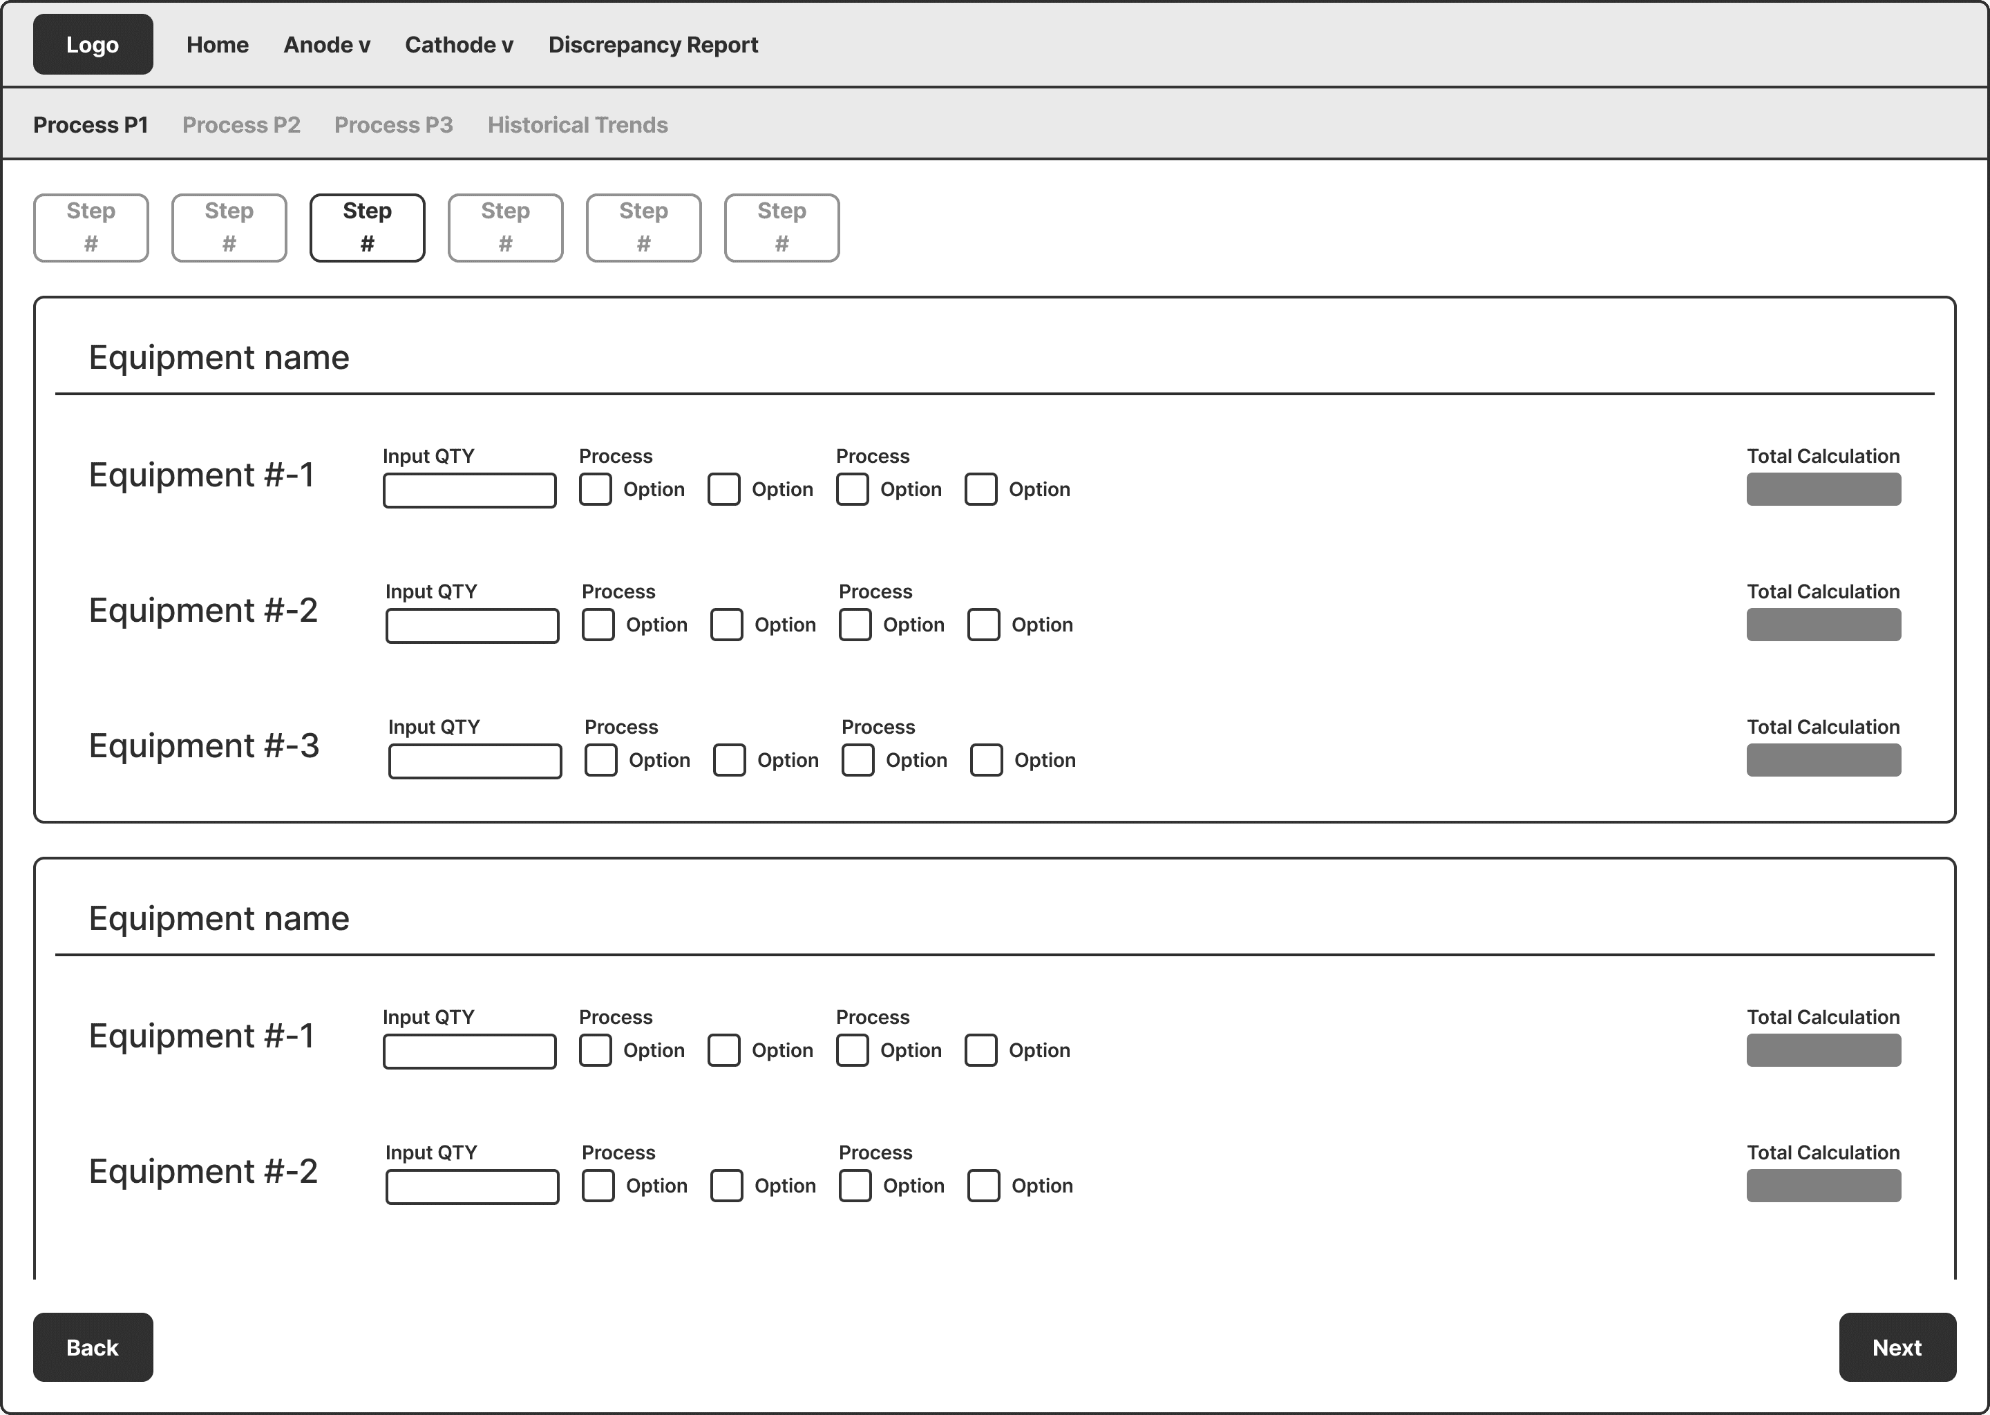Screen dimensions: 1990x1415
Task: Switch to the Process P2 tab
Action: (241, 124)
